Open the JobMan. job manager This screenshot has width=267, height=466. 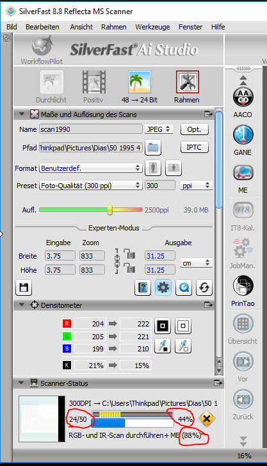pos(243,247)
